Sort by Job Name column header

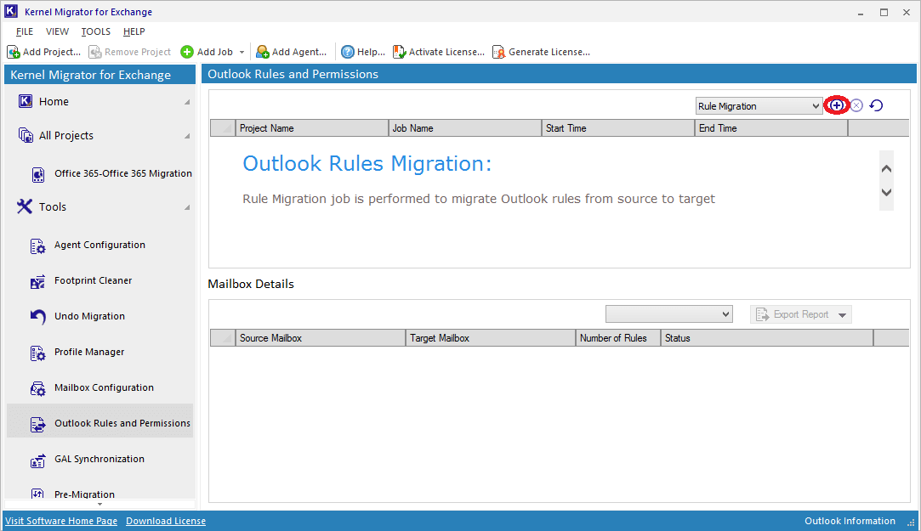[x=465, y=128]
